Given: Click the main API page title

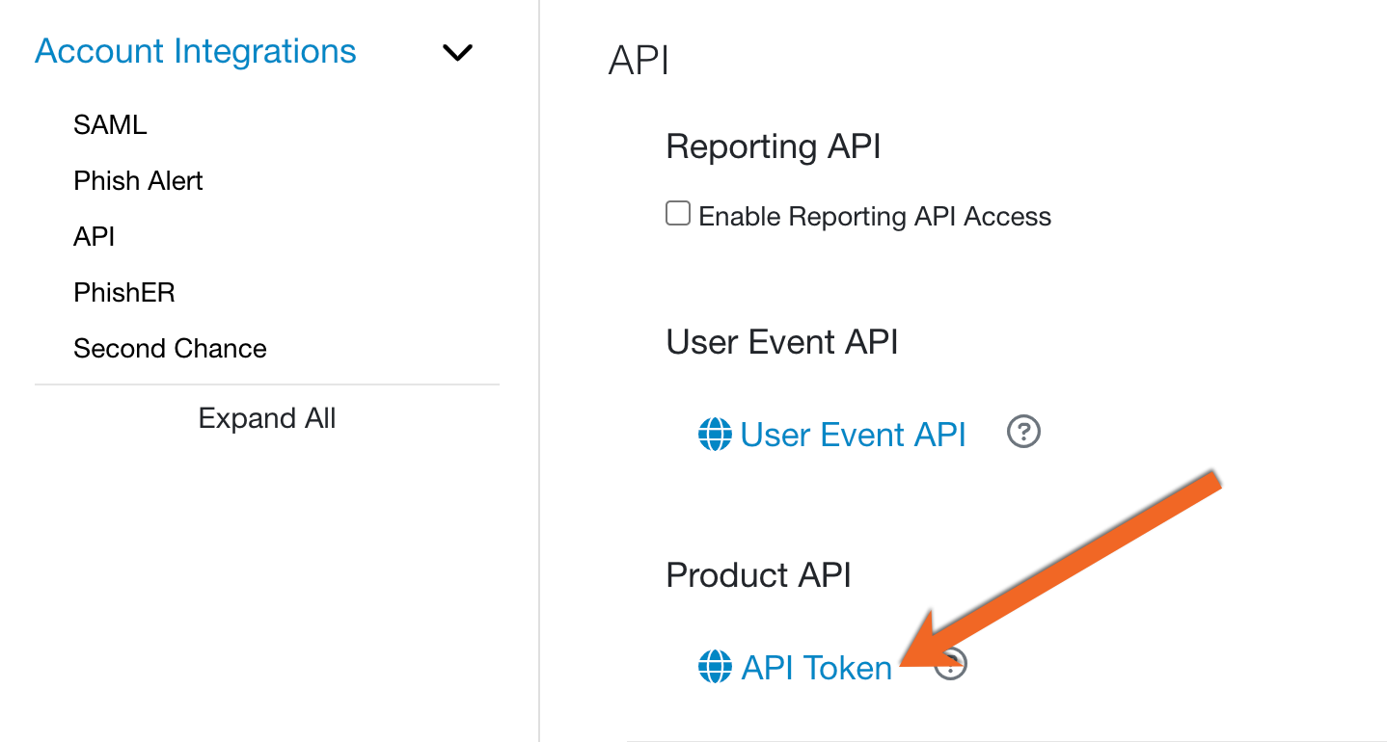Looking at the screenshot, I should click(639, 60).
